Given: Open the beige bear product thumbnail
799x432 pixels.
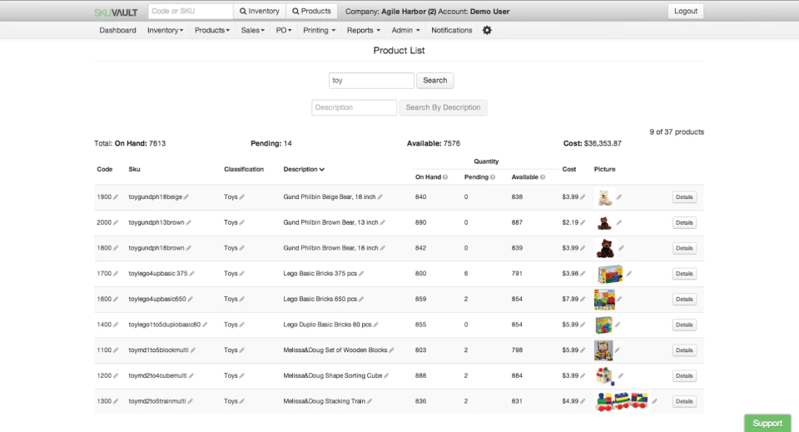Looking at the screenshot, I should click(605, 197).
